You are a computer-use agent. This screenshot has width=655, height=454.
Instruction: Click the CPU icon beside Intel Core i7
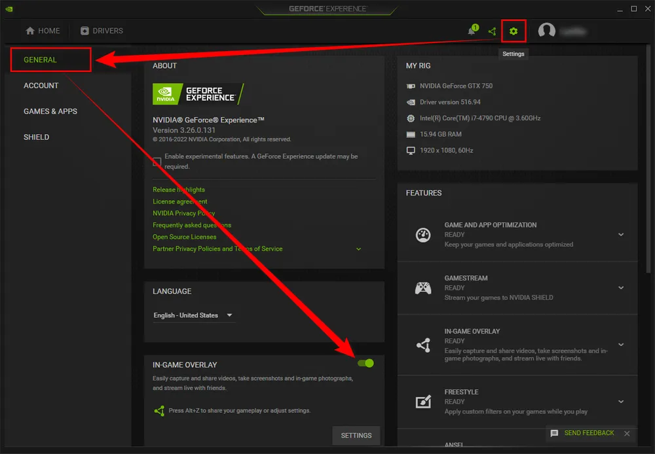[411, 118]
